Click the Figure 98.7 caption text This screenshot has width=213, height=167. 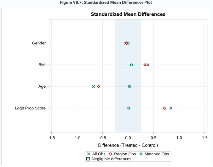pos(106,3)
